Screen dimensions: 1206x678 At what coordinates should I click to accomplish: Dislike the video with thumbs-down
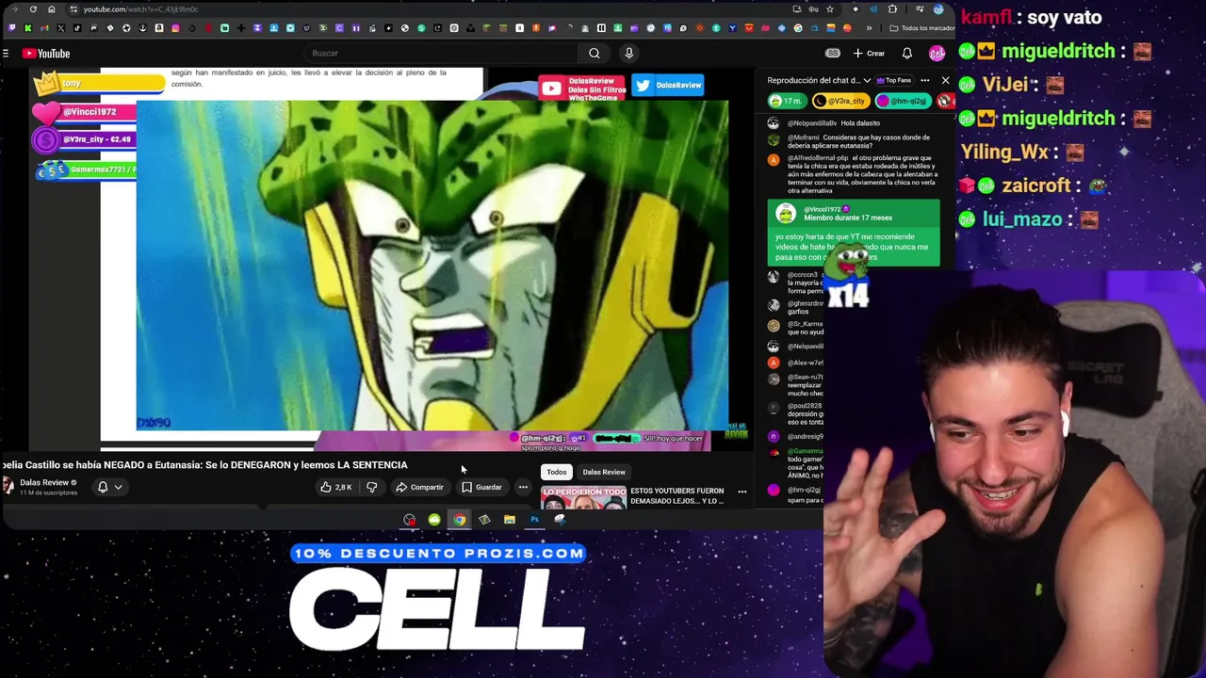tap(372, 487)
